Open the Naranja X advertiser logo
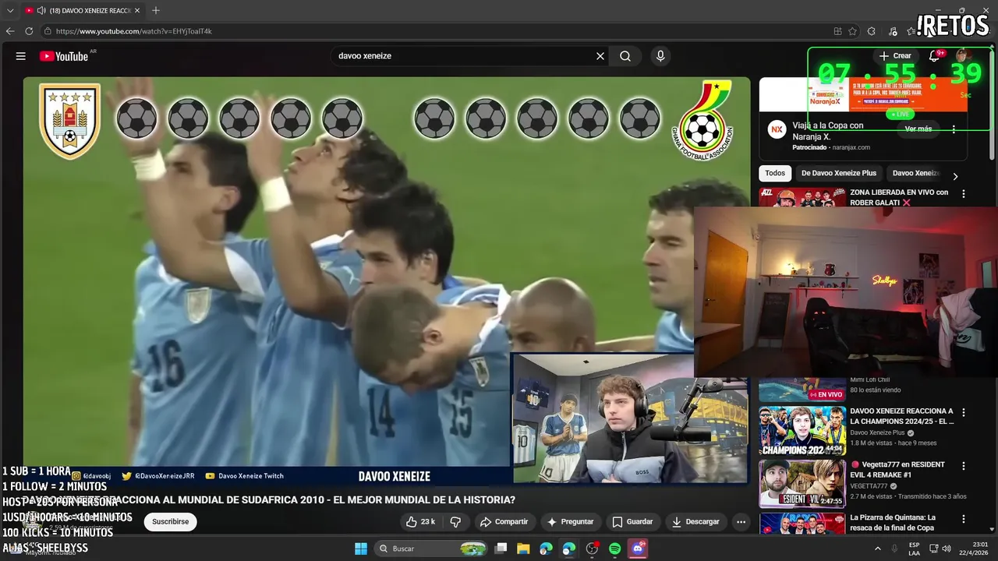The height and width of the screenshot is (561, 998). tap(777, 129)
